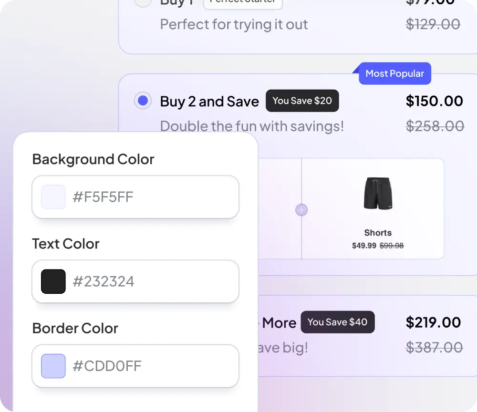The image size is (477, 412).
Task: Click the Most Popular badge
Action: pyautogui.click(x=394, y=73)
